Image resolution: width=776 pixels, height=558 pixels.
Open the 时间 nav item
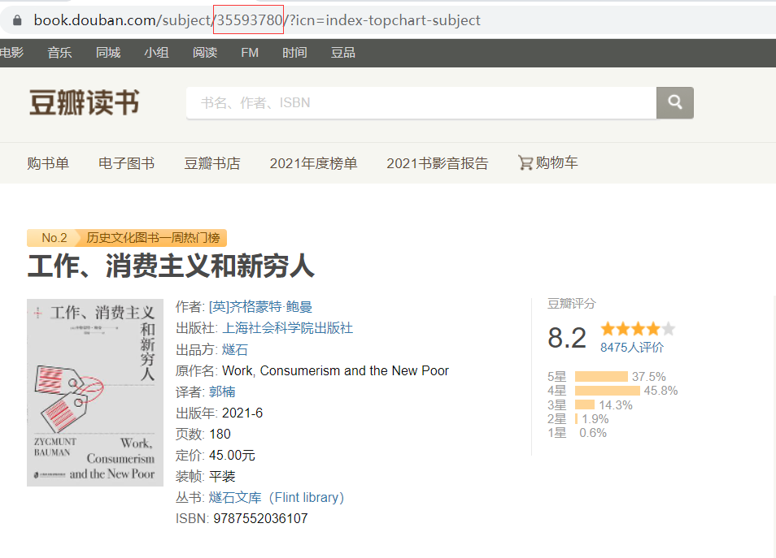295,53
